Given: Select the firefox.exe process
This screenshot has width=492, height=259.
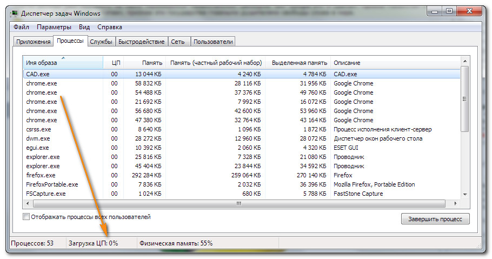Looking at the screenshot, I should point(242,175).
